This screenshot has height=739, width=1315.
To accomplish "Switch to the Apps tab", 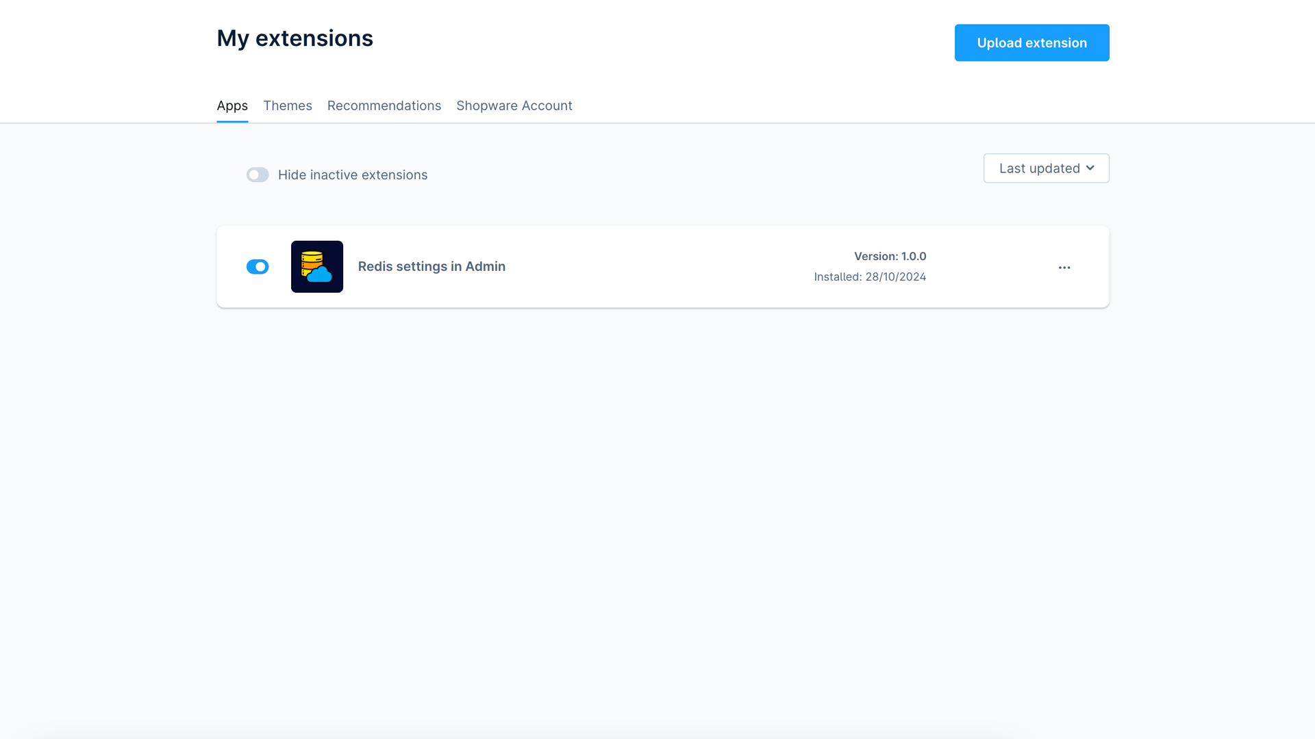I will [x=232, y=106].
